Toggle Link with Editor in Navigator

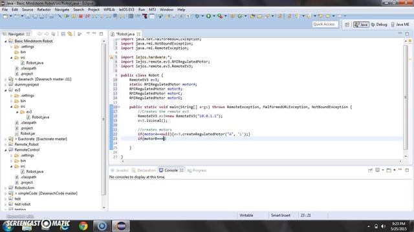coord(70,34)
